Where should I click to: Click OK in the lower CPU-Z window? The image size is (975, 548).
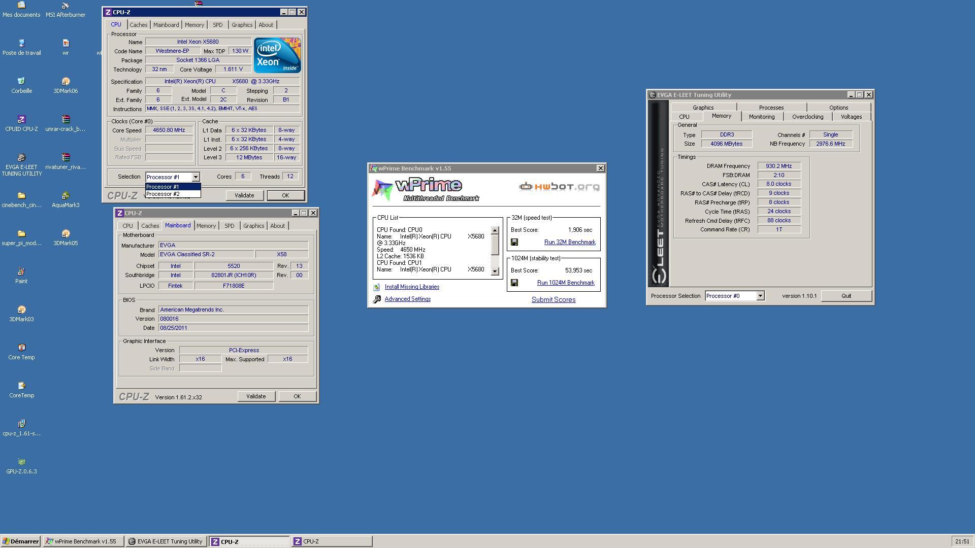[x=297, y=396]
